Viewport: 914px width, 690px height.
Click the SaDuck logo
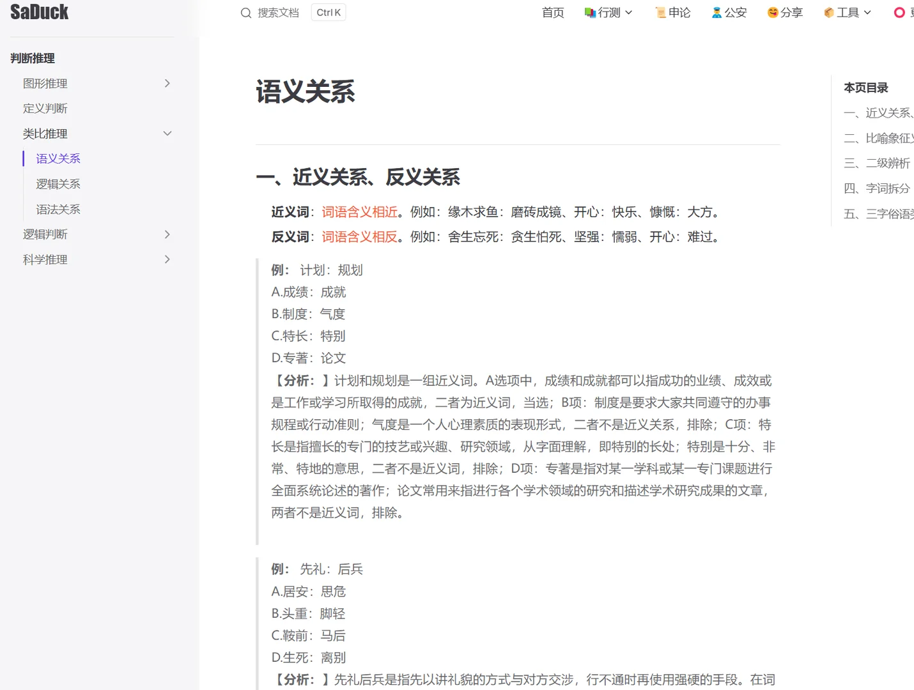pos(40,11)
